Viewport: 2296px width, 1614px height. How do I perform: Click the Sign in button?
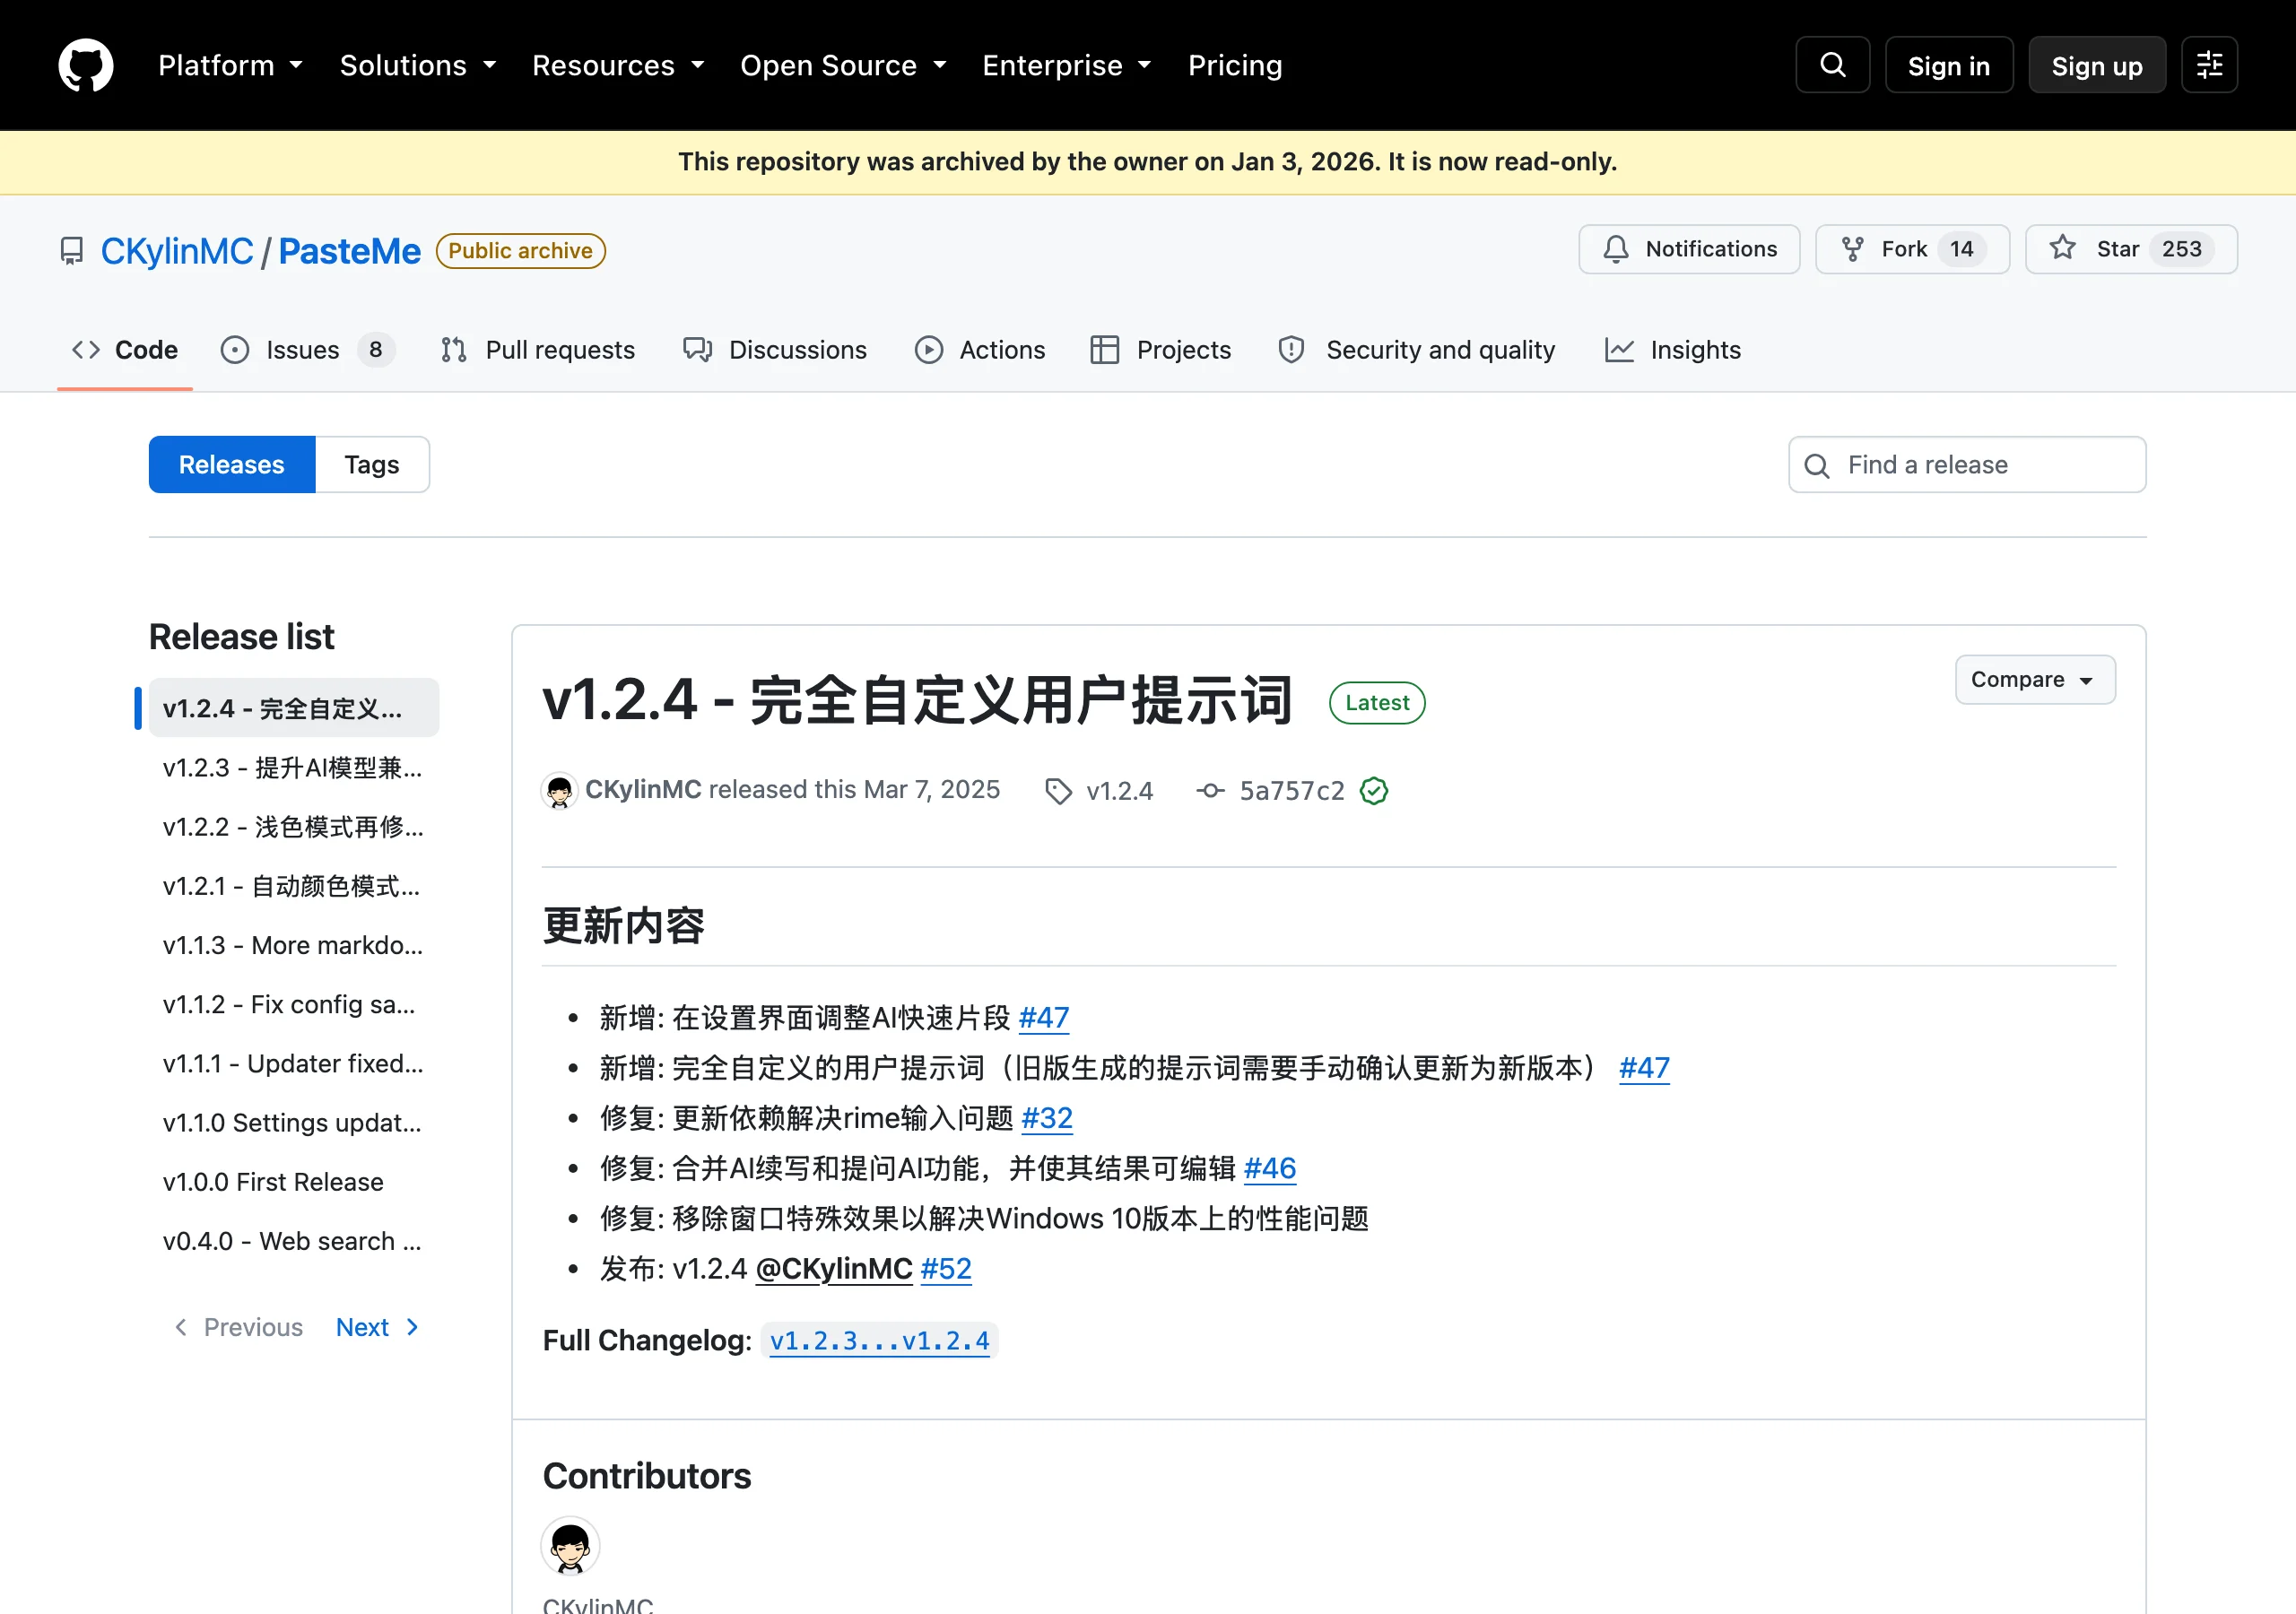pyautogui.click(x=1948, y=65)
